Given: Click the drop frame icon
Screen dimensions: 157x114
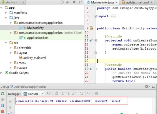Looking at the screenshot, I should pyautogui.click(x=82, y=94).
